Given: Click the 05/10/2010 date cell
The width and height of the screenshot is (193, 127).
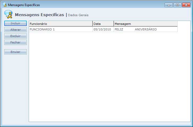Looking at the screenshot, I should (102, 29).
